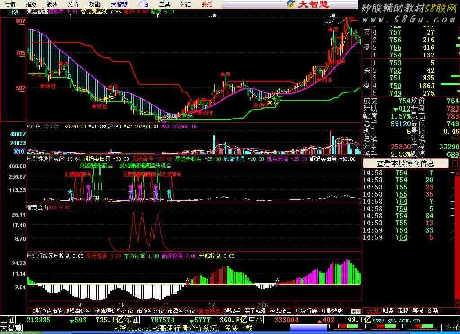
Task: Open the 行情 menu
Action: 10,4
